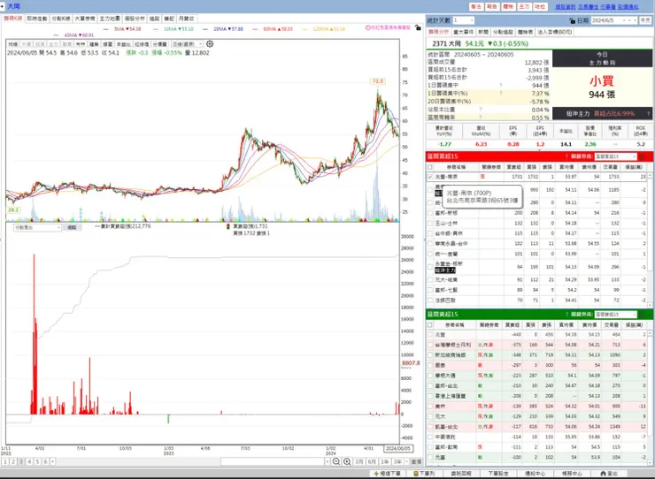Expand the bottom search box dropdown arrow
655x479 pixels.
(327, 461)
